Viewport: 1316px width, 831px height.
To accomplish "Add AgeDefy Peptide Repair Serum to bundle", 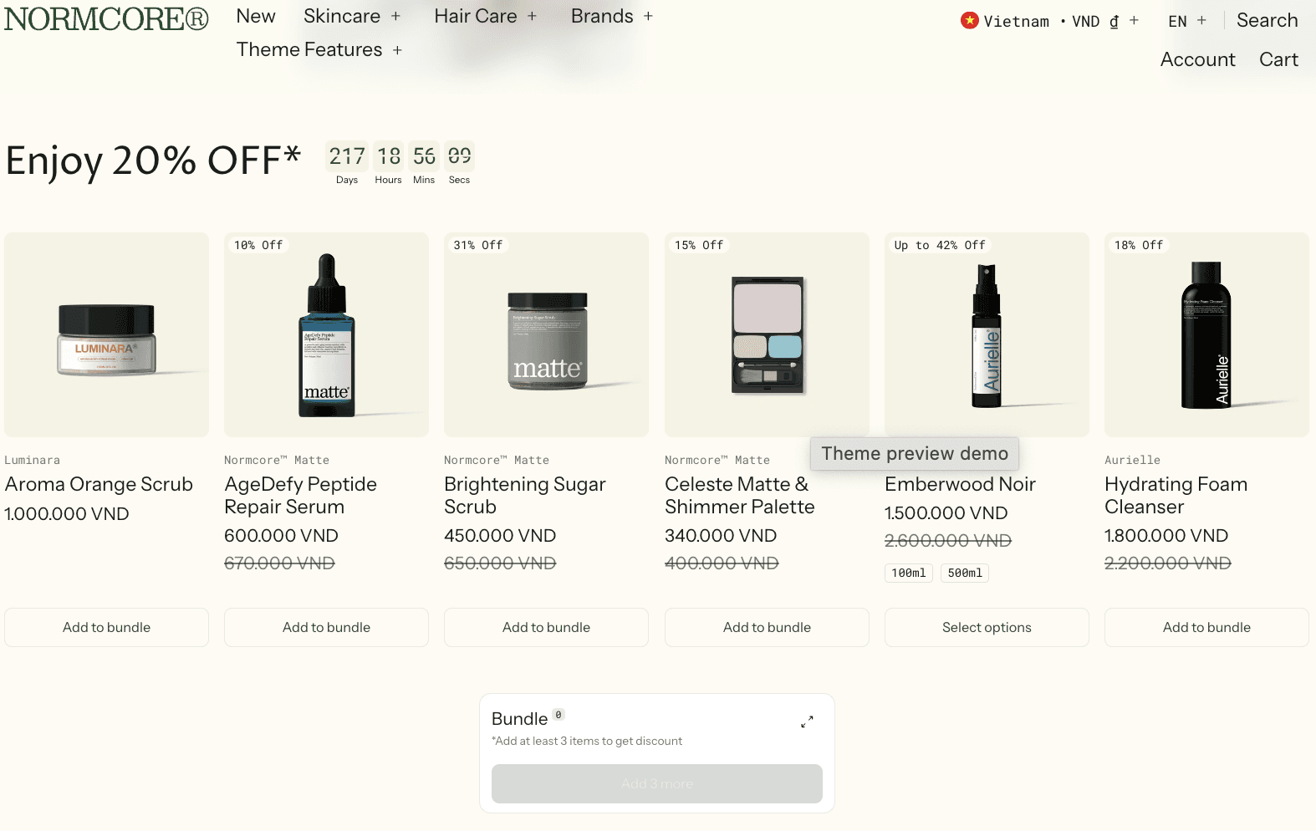I will click(x=326, y=627).
